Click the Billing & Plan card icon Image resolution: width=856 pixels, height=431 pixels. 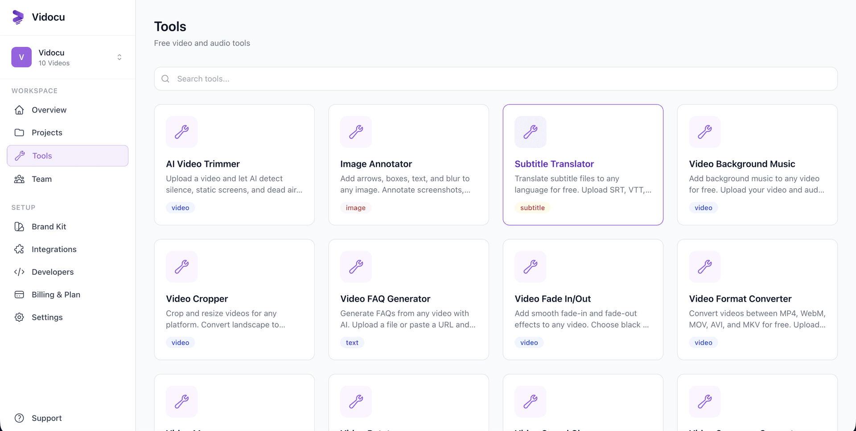tap(20, 294)
